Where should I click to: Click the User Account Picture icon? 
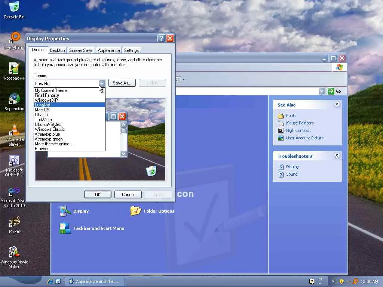pyautogui.click(x=281, y=138)
